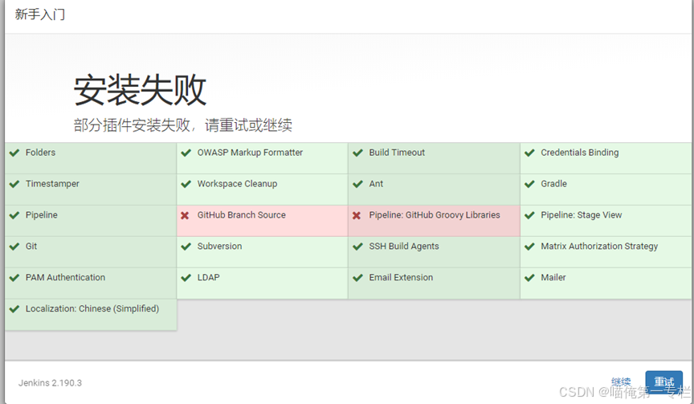The image size is (694, 404).
Task: Select the SSH Build Agents label
Action: coord(404,247)
